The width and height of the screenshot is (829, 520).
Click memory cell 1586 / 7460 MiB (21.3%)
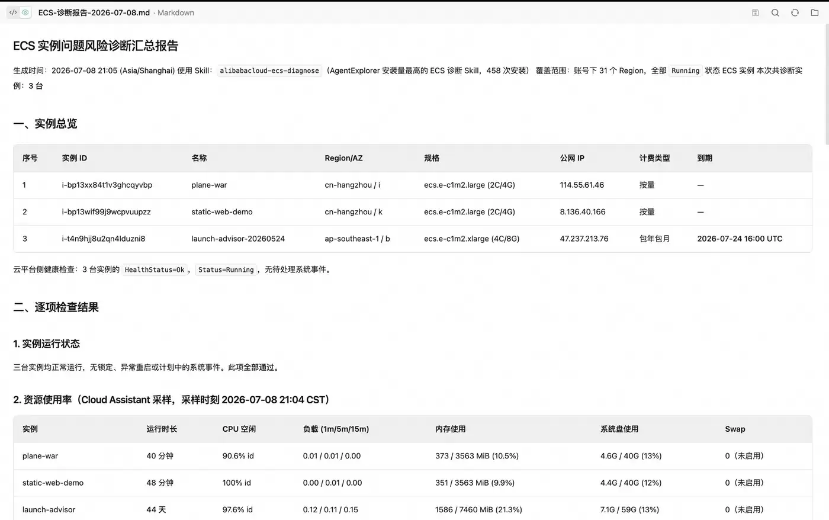[x=478, y=509]
